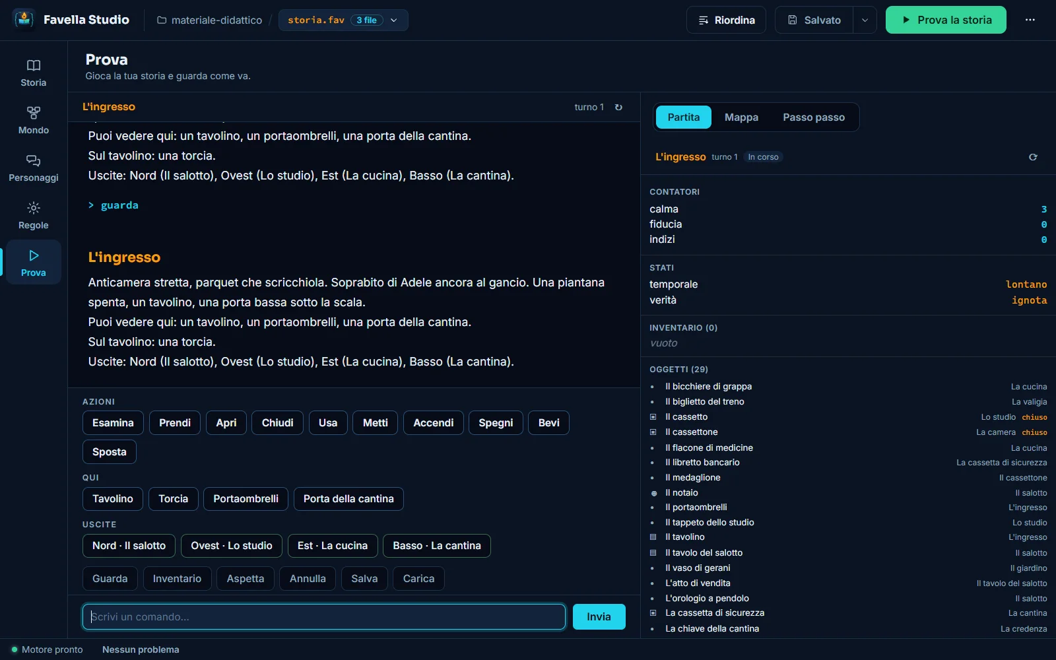Click the calma counter row
Viewport: 1056px width, 660px height.
point(848,209)
